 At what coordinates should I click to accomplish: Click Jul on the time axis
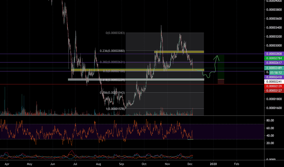coord(75,164)
